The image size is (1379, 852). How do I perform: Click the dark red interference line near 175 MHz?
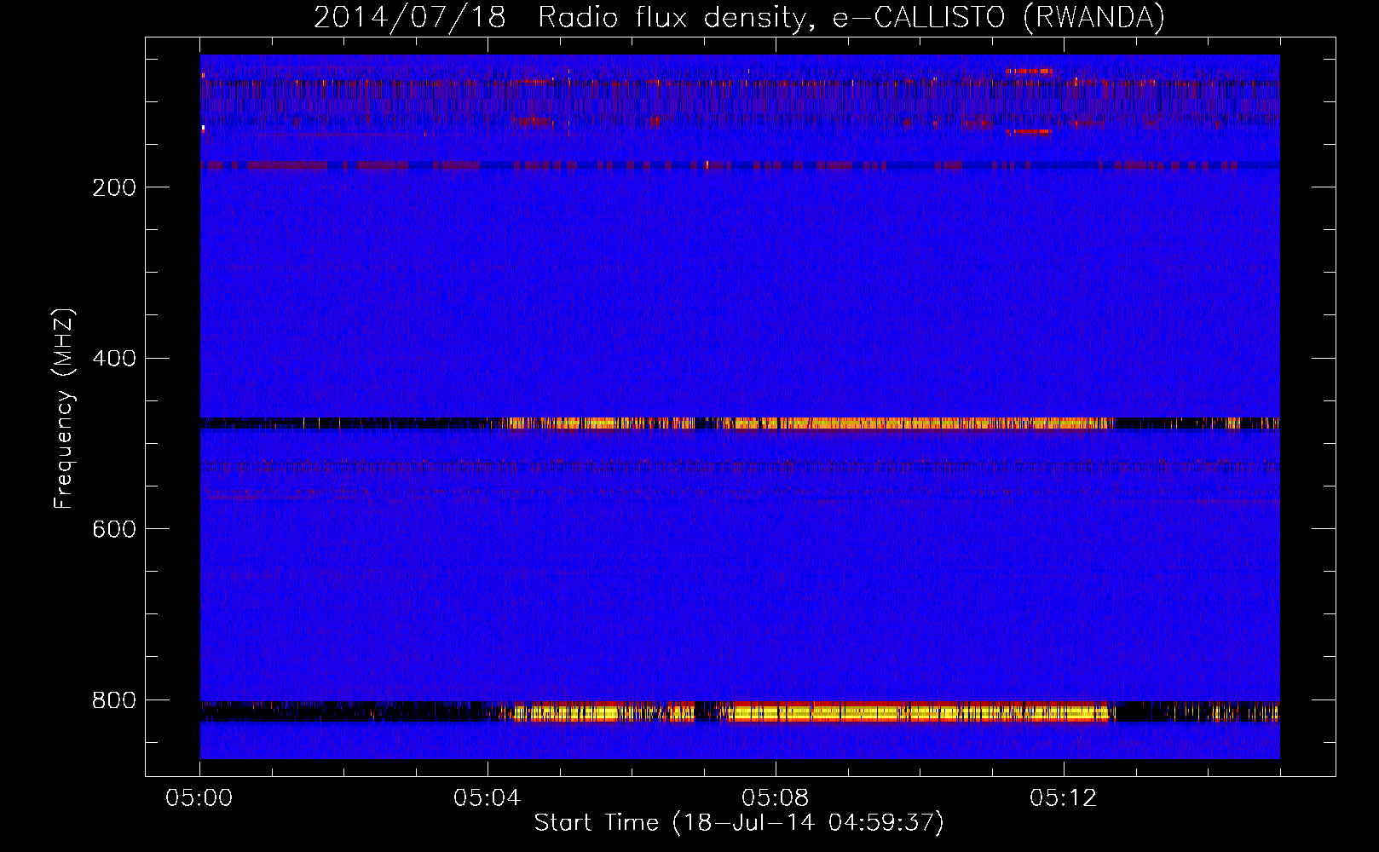[x=740, y=165]
